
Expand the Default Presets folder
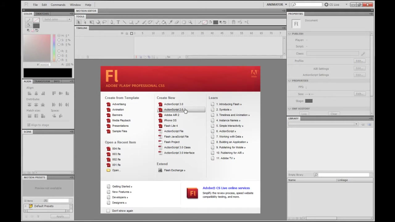[26, 206]
